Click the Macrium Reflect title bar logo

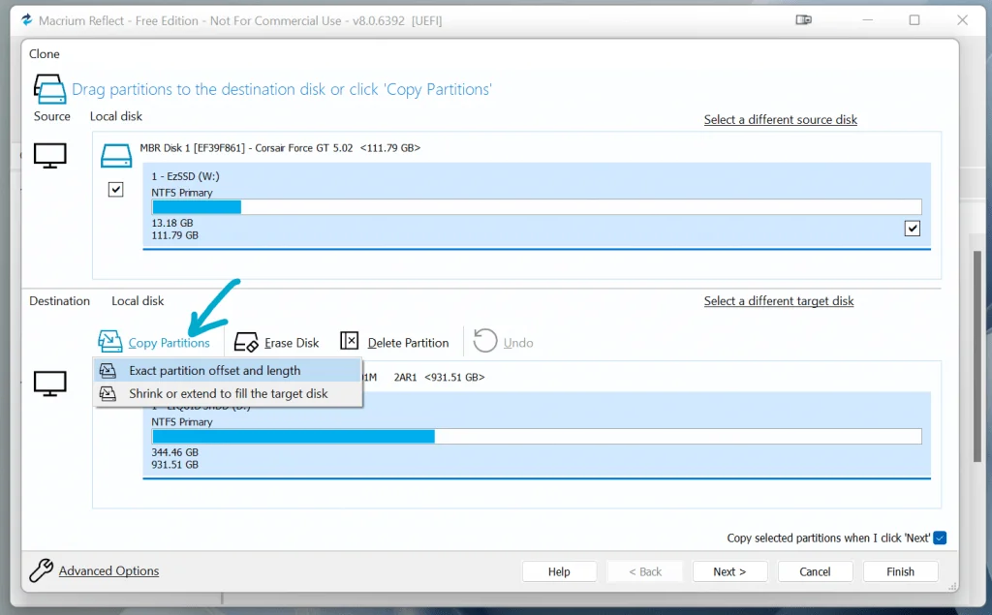click(26, 20)
